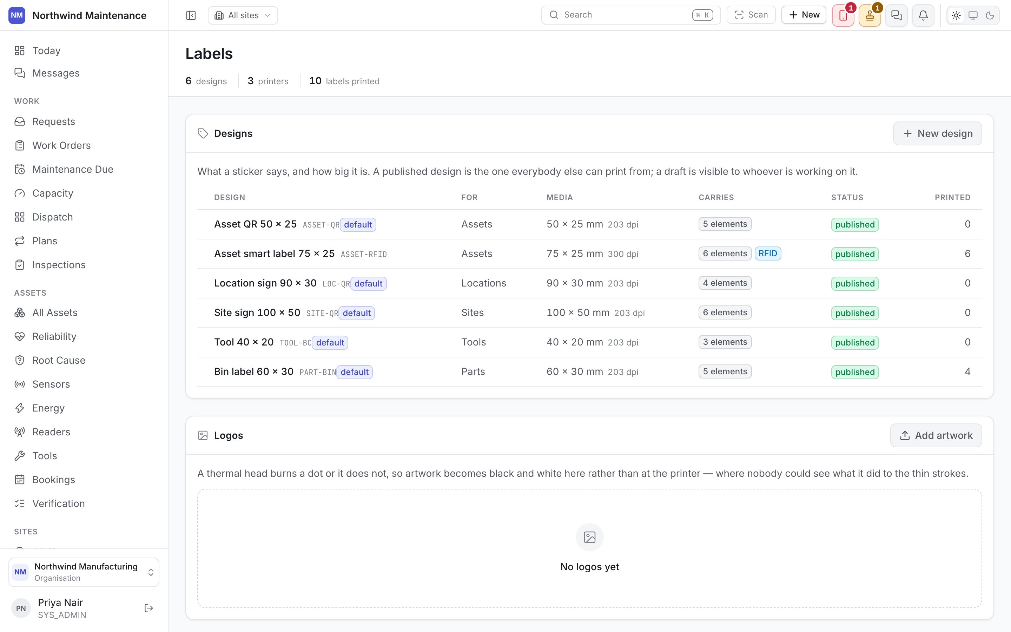Image resolution: width=1011 pixels, height=632 pixels.
Task: Open the chat messages icon in header
Action: pyautogui.click(x=897, y=15)
